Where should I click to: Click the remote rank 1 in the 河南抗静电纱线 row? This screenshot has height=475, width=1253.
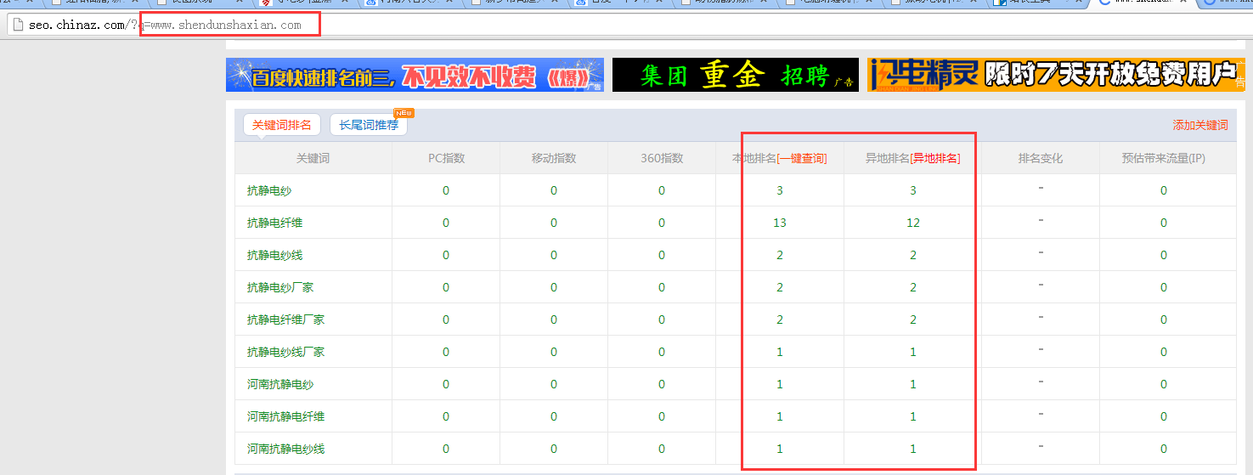[913, 449]
